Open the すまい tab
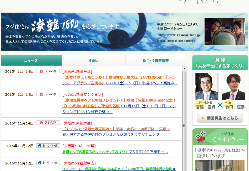The image size is (249, 171). coord(93,61)
